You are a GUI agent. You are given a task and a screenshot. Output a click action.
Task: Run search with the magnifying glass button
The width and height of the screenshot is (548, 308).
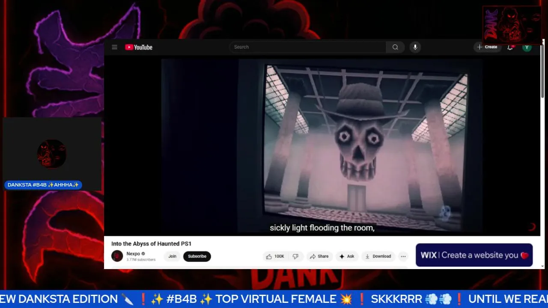(x=395, y=47)
